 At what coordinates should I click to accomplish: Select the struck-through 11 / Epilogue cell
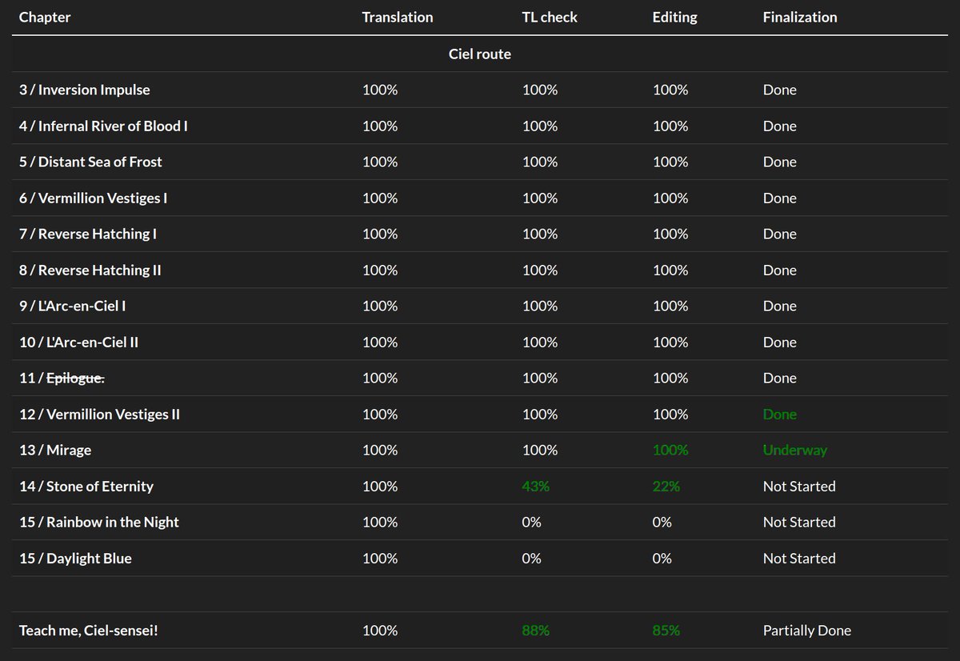click(x=62, y=378)
